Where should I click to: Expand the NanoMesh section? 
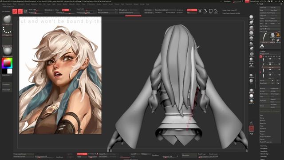[264, 151]
